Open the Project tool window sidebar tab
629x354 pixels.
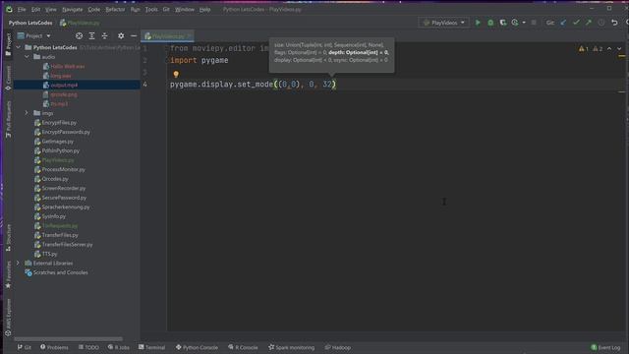[x=8, y=44]
